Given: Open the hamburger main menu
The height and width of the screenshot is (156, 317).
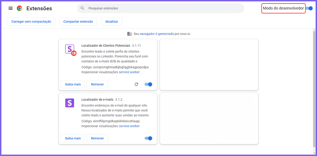Looking at the screenshot, I should [x=10, y=8].
